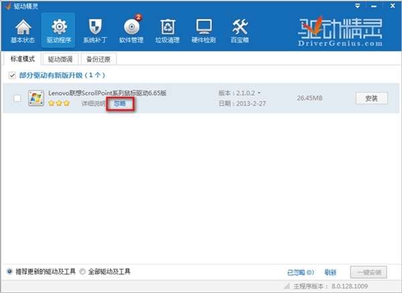Screen dimensions: 402x293
Task: Click the 驱动精灵 title bar app icon
Action: [8, 6]
